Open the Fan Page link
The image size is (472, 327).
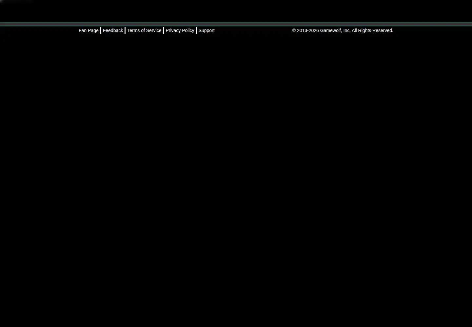88,30
